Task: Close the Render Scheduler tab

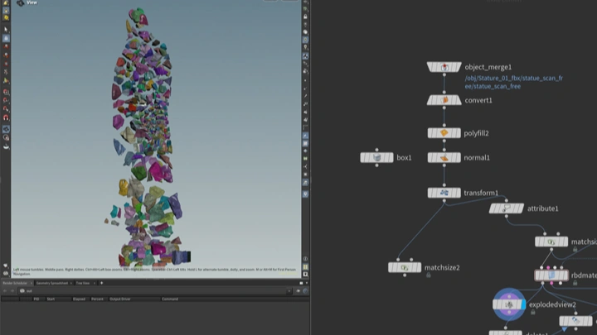Action: [32, 283]
